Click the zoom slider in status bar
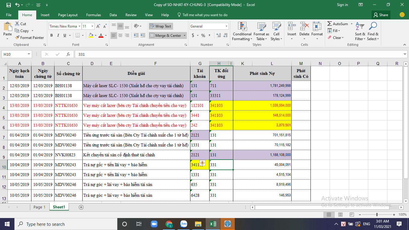The width and height of the screenshot is (409, 230). (377, 214)
